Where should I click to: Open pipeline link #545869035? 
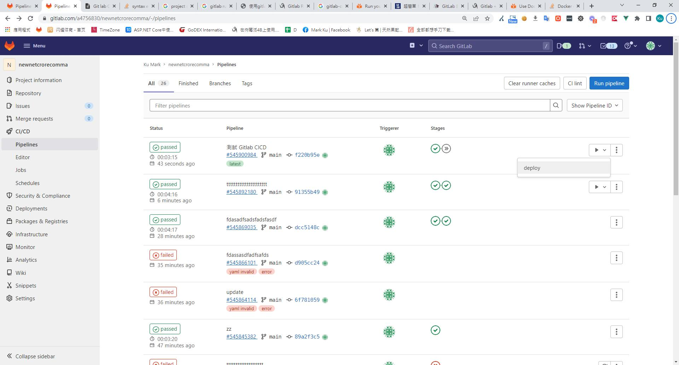click(242, 227)
